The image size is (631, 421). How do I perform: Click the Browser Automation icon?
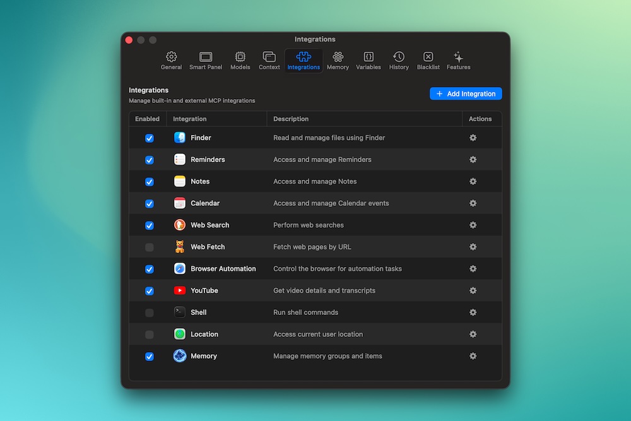[x=180, y=268]
